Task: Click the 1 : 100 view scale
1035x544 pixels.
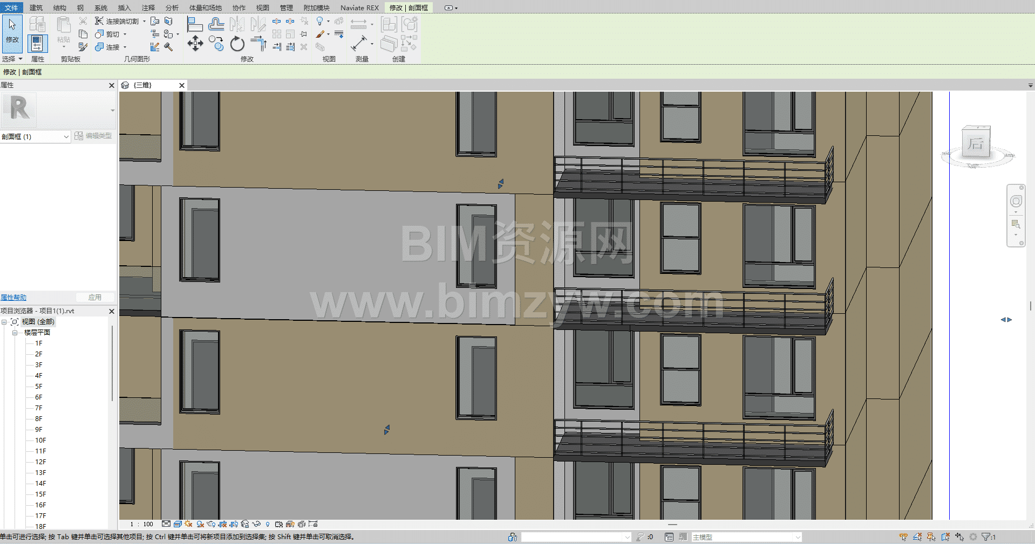Action: [x=141, y=524]
